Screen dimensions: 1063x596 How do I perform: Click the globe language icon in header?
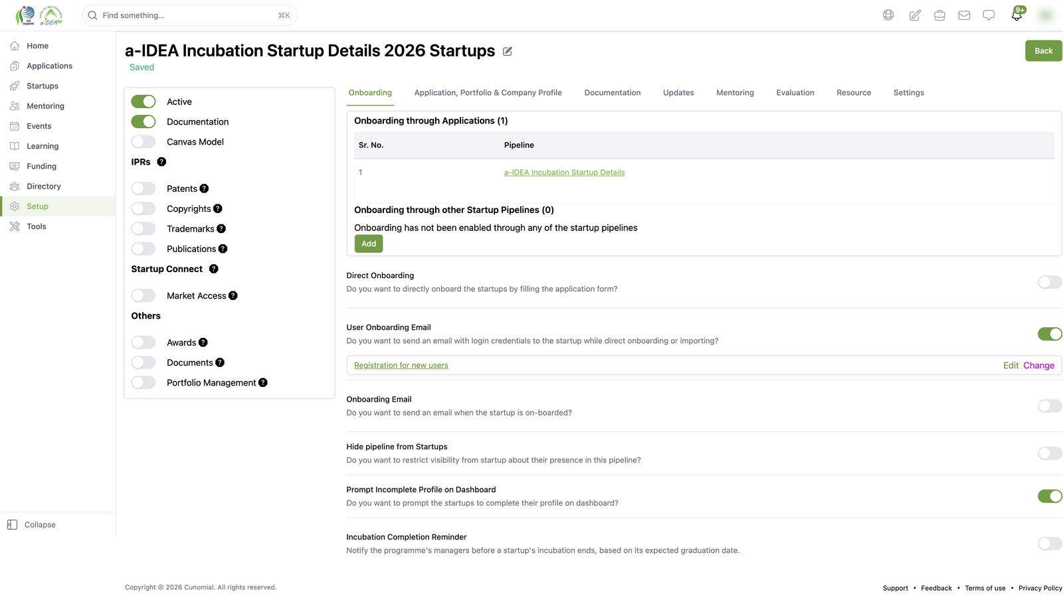point(888,15)
